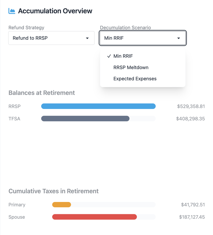Pick the checked Min RRIF menu option
This screenshot has width=213, height=235.
click(x=123, y=56)
